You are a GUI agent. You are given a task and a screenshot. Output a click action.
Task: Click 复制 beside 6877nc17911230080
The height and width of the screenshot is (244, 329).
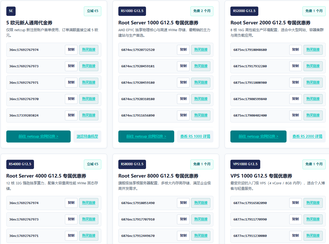pos(296,236)
